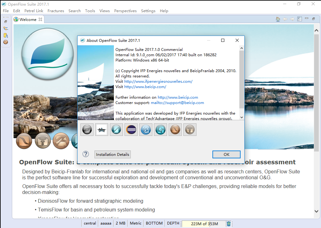Click 'TemisFlow for basin and petroleum system modeling' text

tap(96, 210)
